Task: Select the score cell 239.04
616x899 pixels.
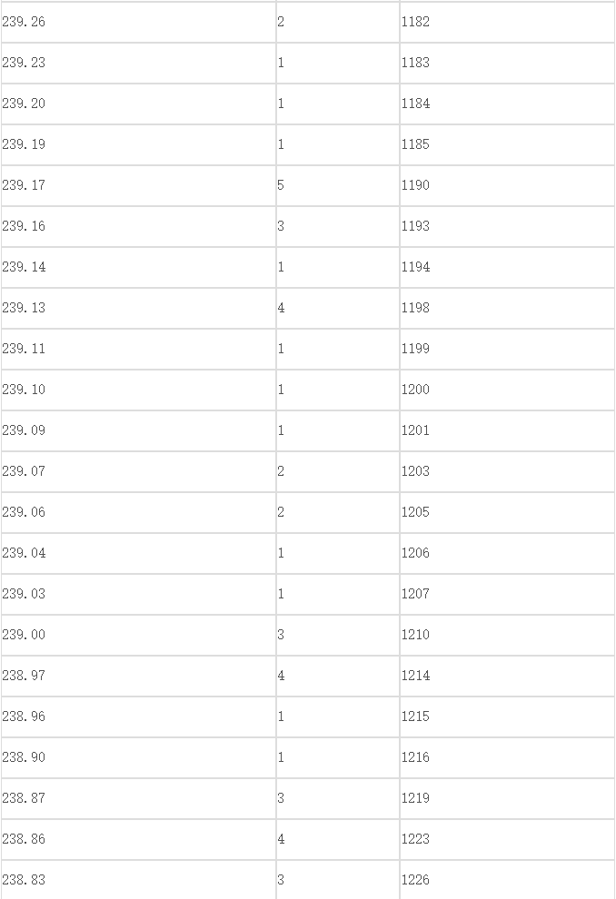Action: [x=138, y=553]
